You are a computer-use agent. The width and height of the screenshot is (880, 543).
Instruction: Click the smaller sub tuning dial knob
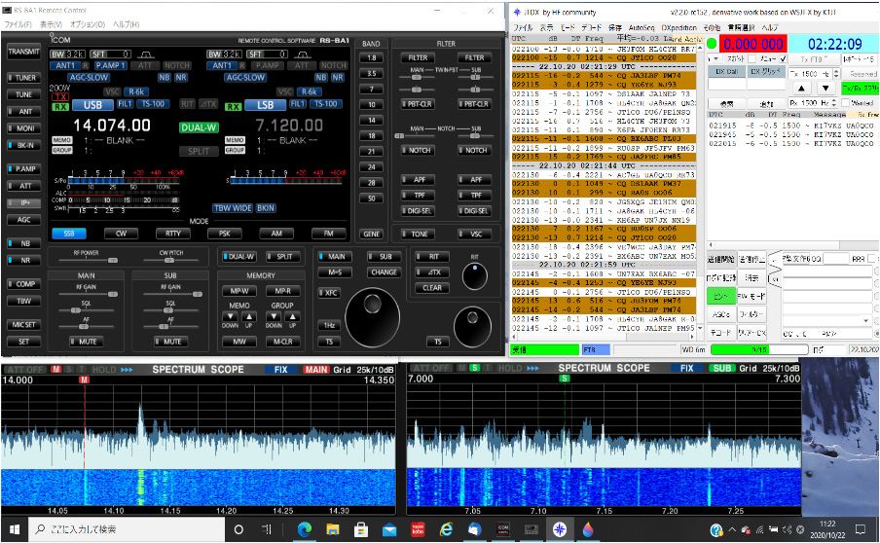[x=472, y=326]
